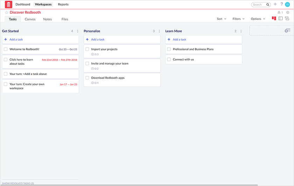Image resolution: width=294 pixels, height=186 pixels.
Task: Open Download Redbooth apps task title
Action: pos(108,78)
